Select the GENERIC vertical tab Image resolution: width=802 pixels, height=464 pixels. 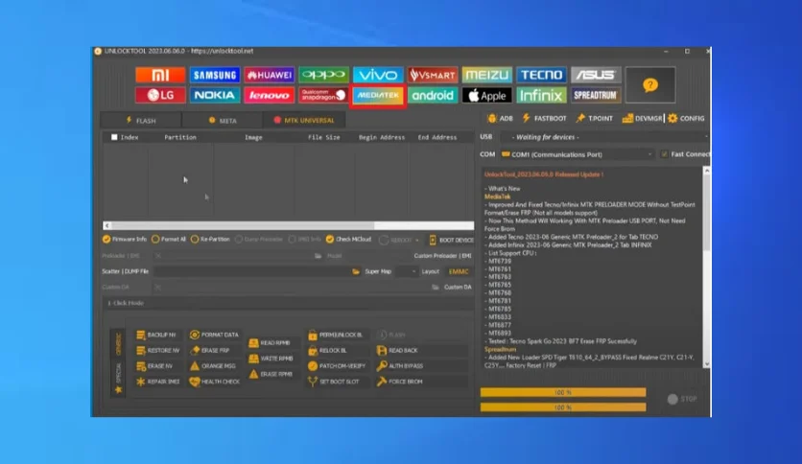pos(118,344)
